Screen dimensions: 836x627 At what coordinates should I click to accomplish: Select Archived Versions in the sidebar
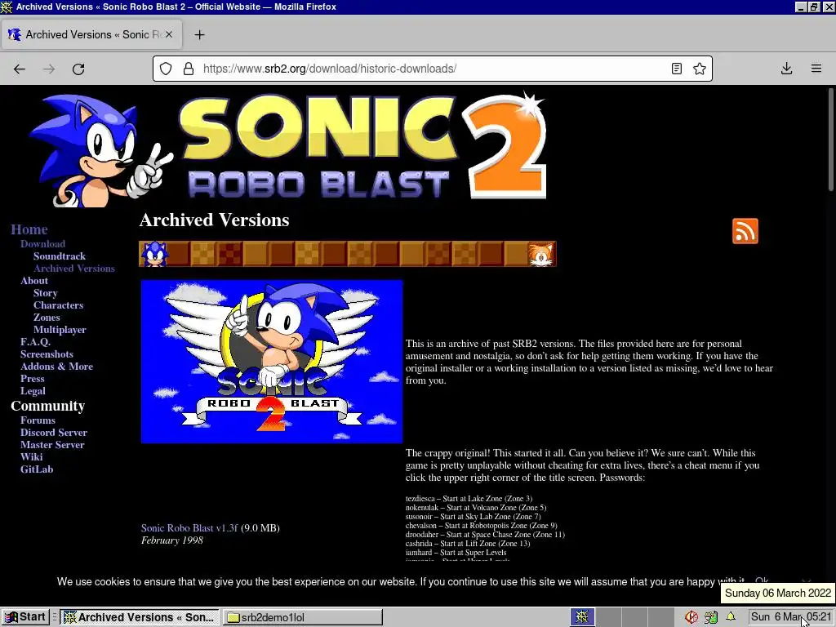tap(74, 269)
